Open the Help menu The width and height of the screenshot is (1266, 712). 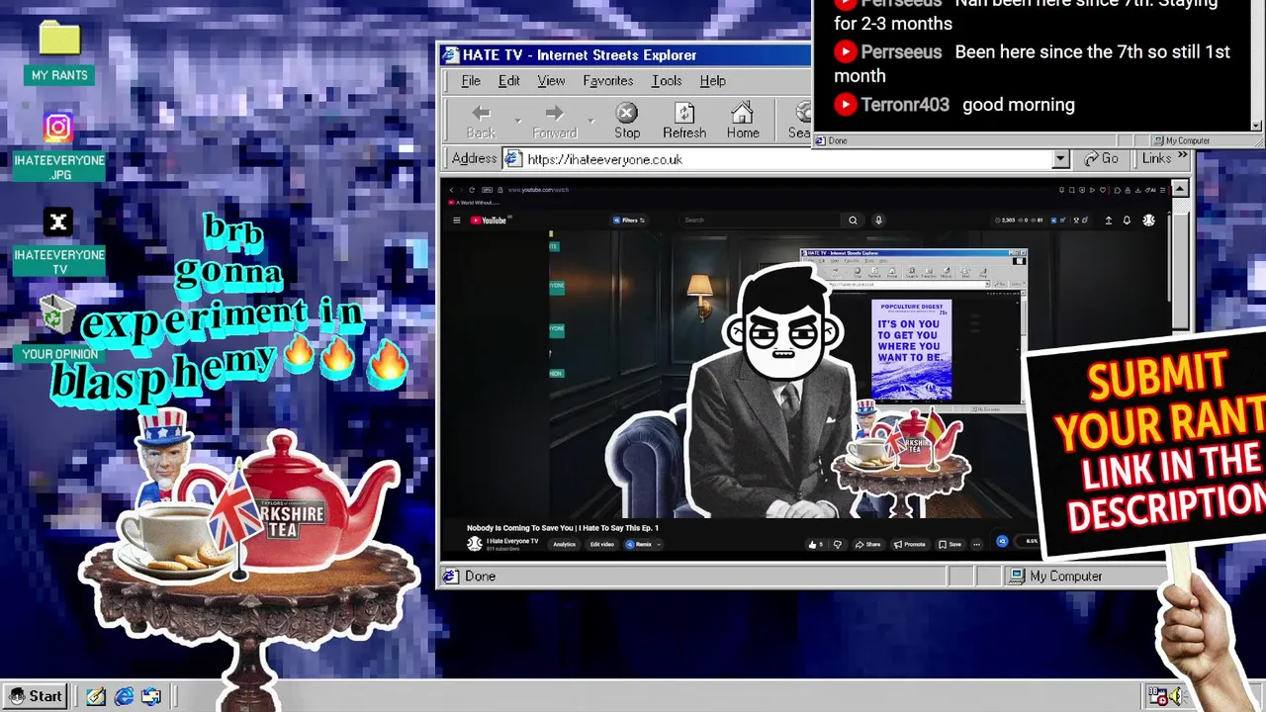point(712,81)
